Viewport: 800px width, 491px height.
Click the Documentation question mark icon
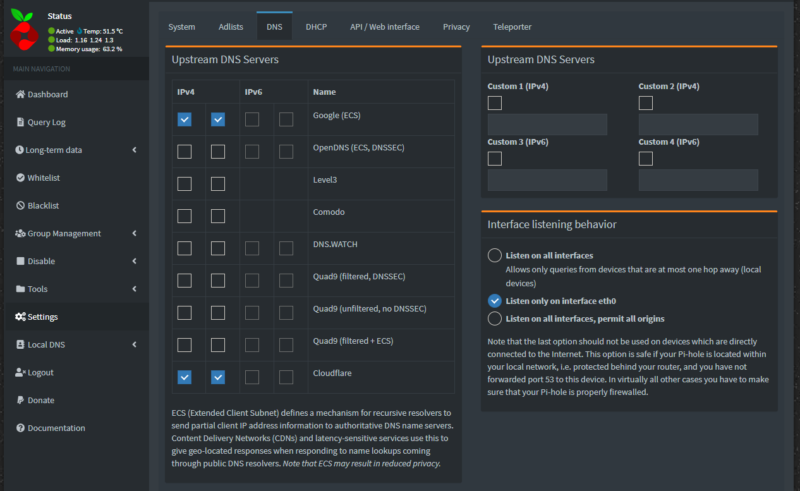tap(20, 428)
